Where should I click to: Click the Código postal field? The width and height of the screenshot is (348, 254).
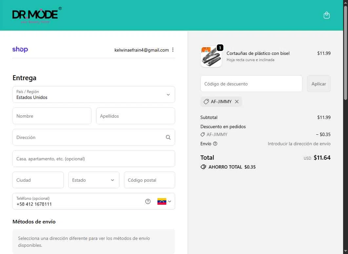click(149, 180)
